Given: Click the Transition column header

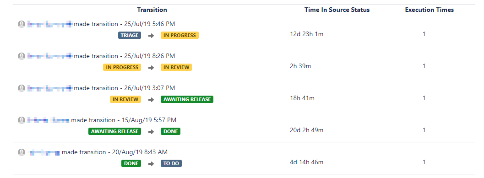Looking at the screenshot, I should point(152,10).
